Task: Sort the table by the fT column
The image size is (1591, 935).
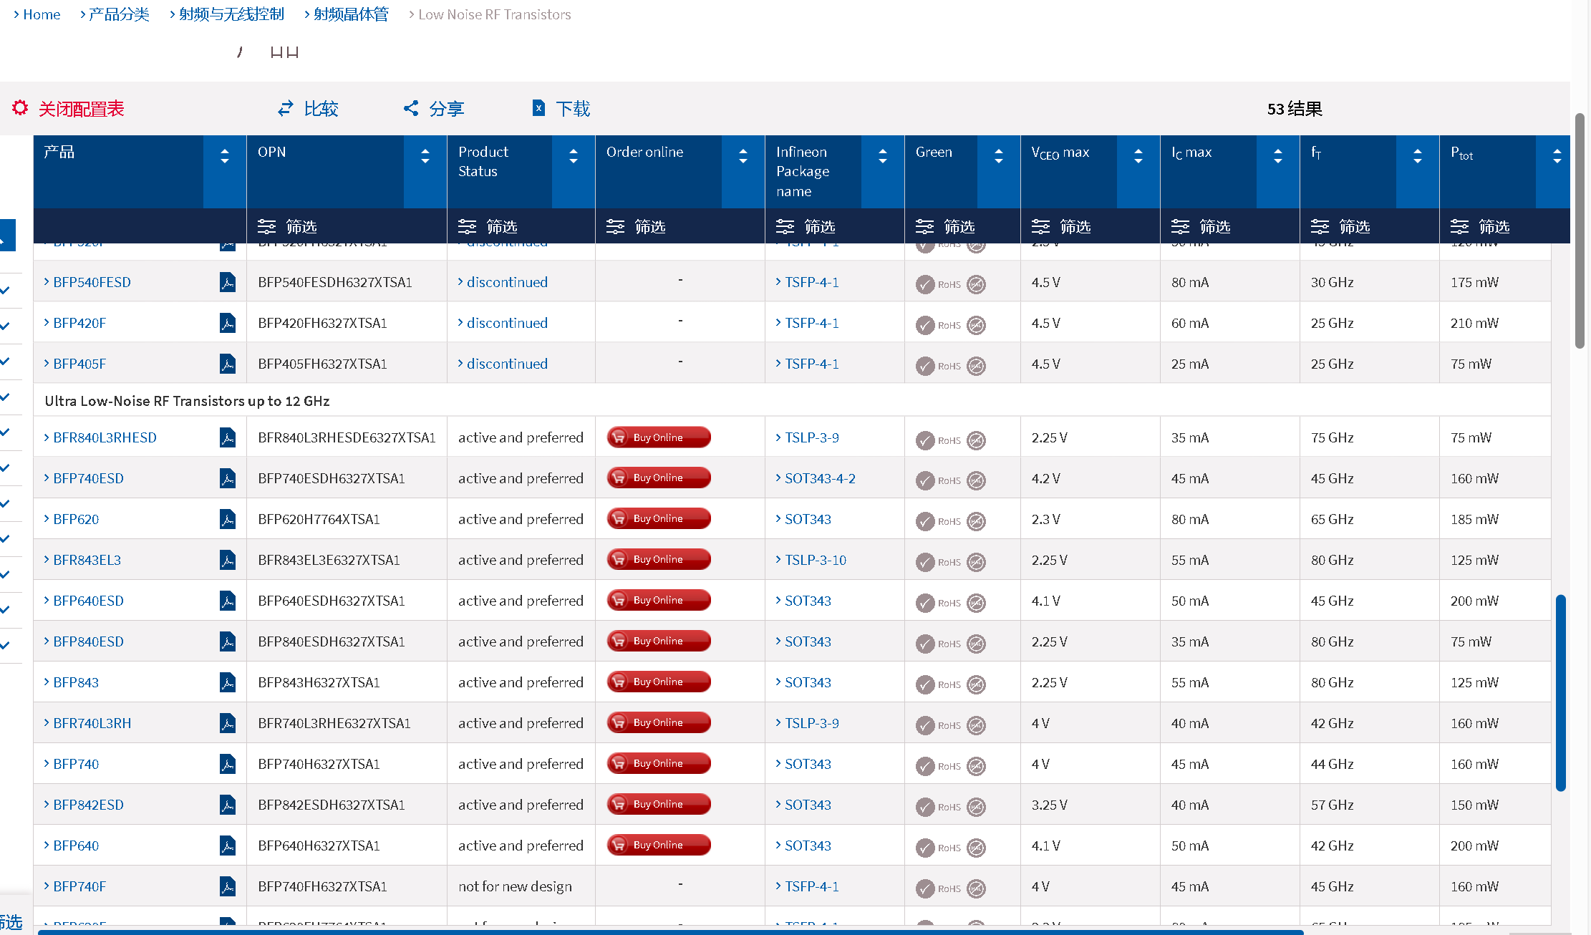Action: [1417, 156]
